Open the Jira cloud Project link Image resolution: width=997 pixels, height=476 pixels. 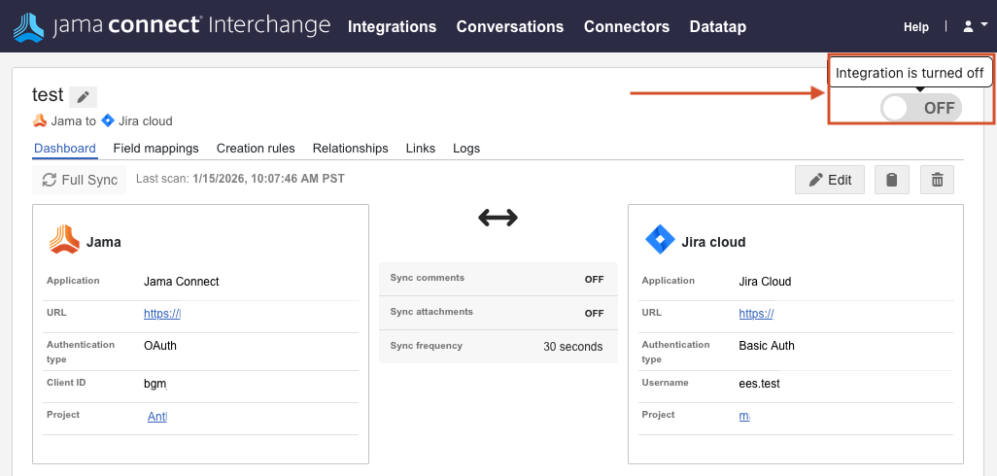[x=744, y=417]
